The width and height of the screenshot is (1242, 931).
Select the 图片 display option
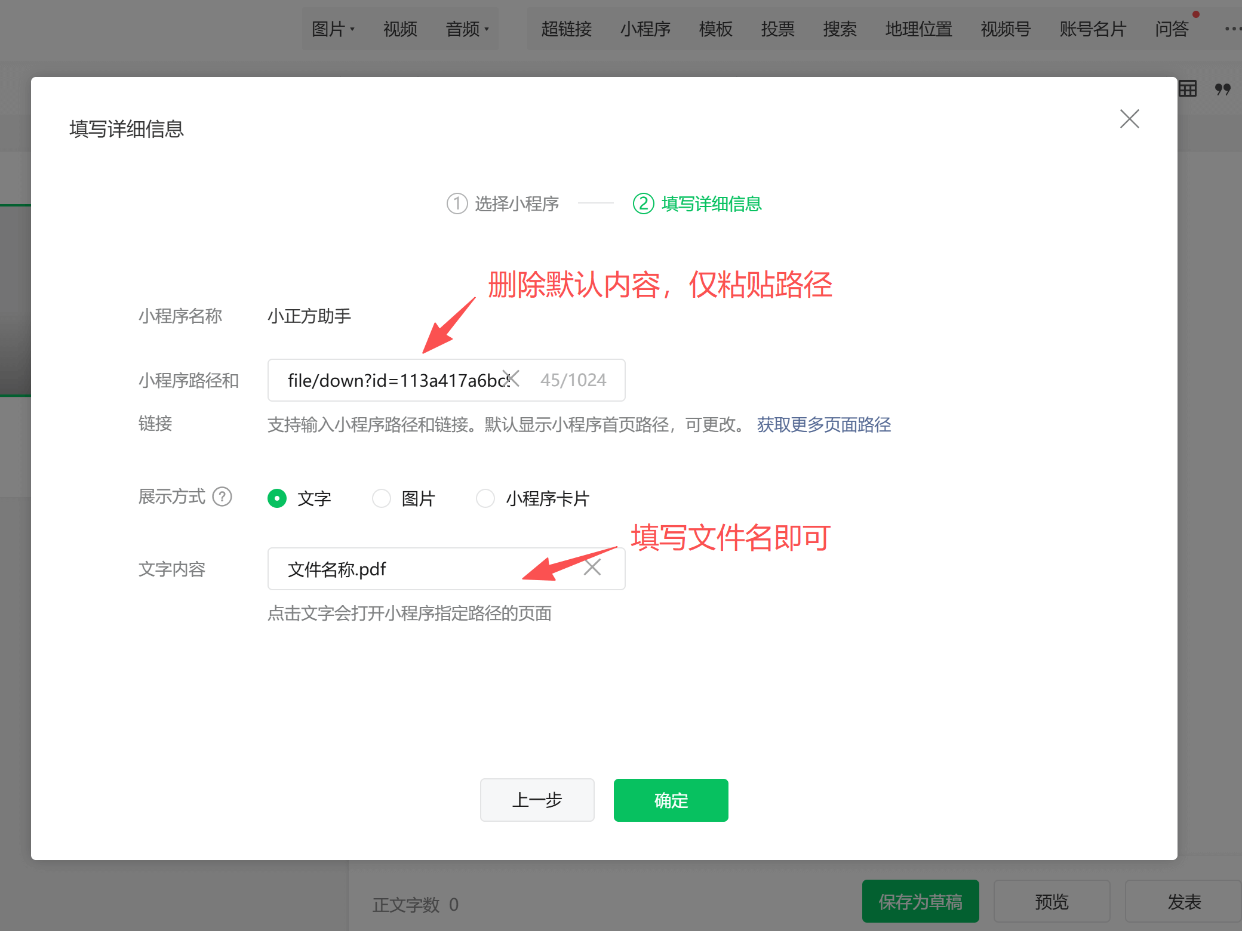tap(382, 498)
